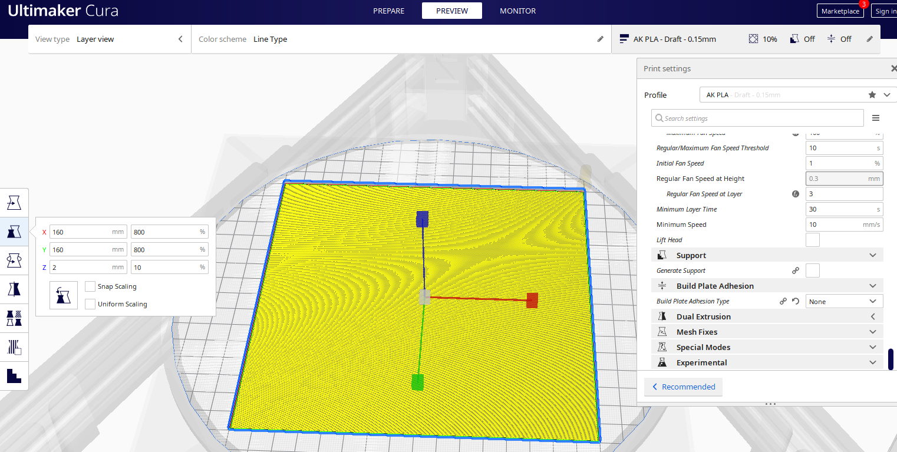Click the fx icon for Regular Fan Speed at Layer
The image size is (897, 452).
pyautogui.click(x=796, y=194)
